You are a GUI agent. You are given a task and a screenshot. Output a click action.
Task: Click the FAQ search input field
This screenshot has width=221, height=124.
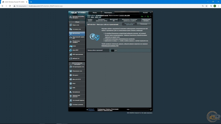tap(140, 110)
